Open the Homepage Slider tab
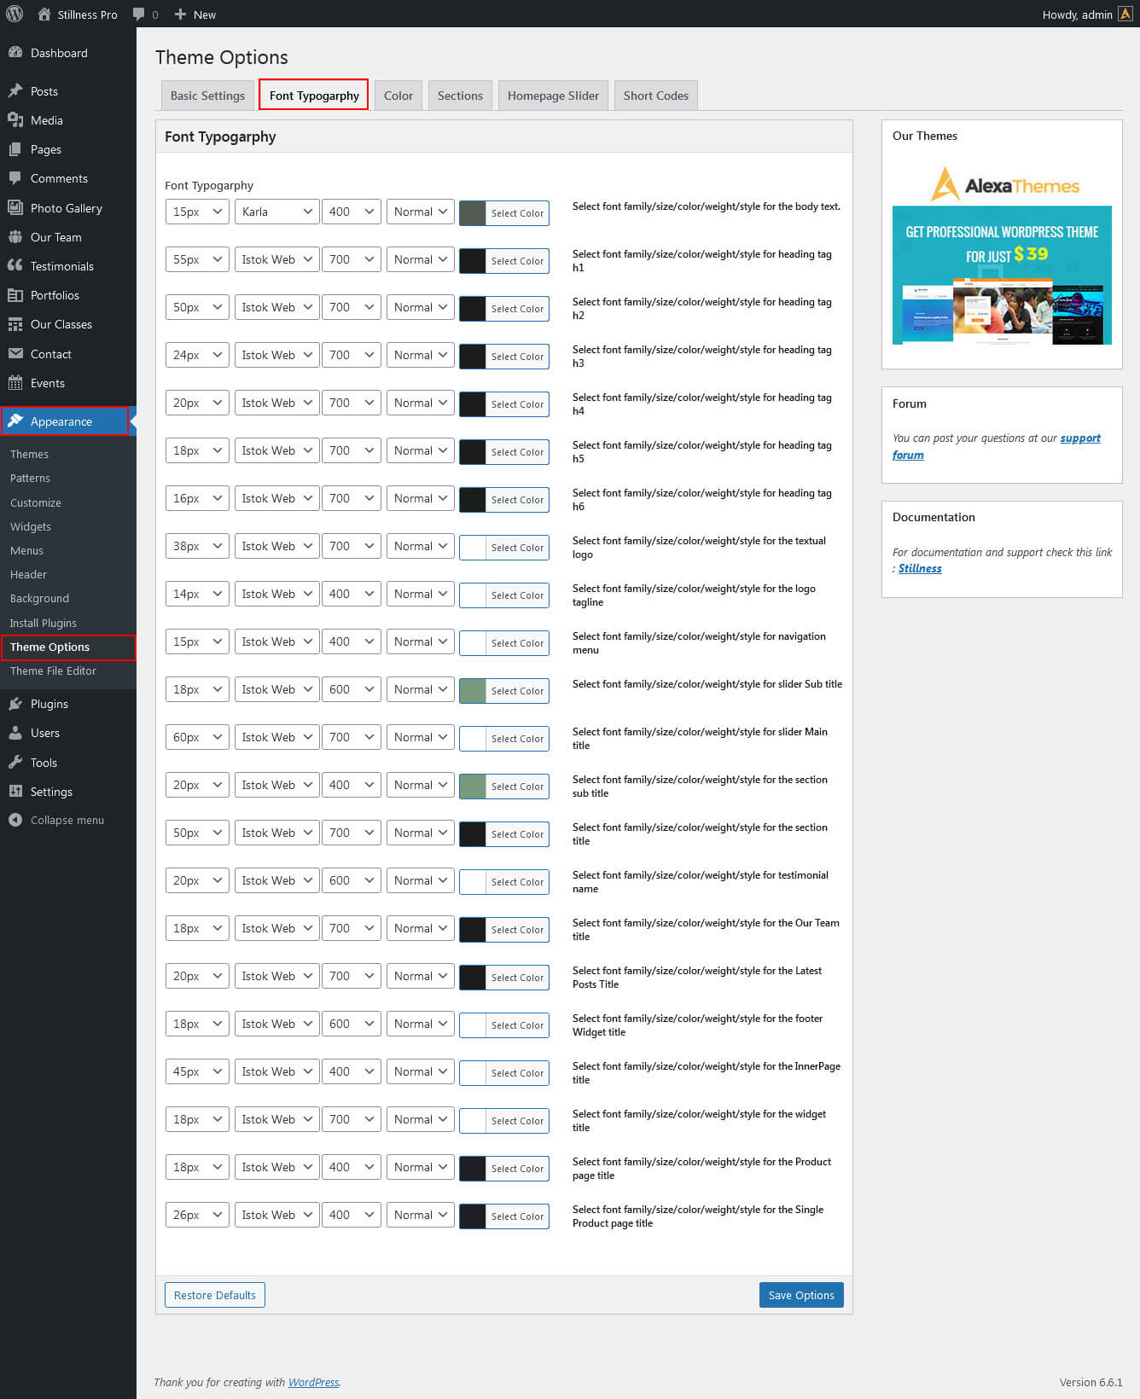Screen dimensions: 1140x1399 click(x=553, y=96)
